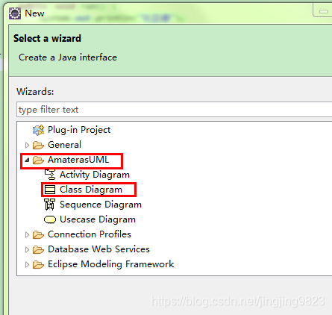Select the Connection Profiles label

coord(90,234)
